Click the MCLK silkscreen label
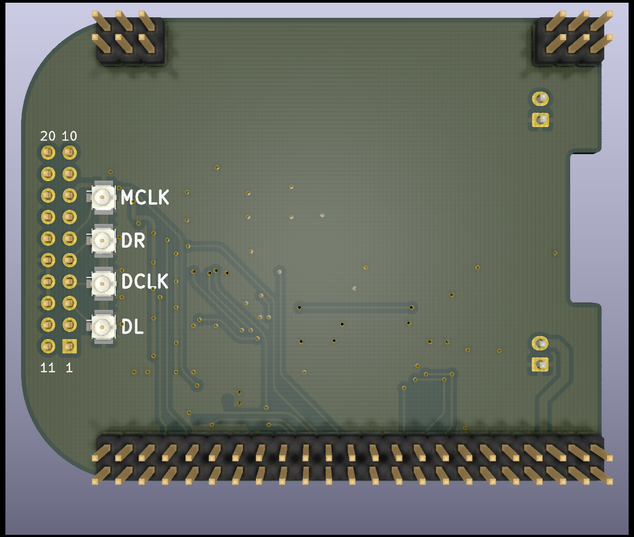The image size is (634, 537). [x=145, y=197]
